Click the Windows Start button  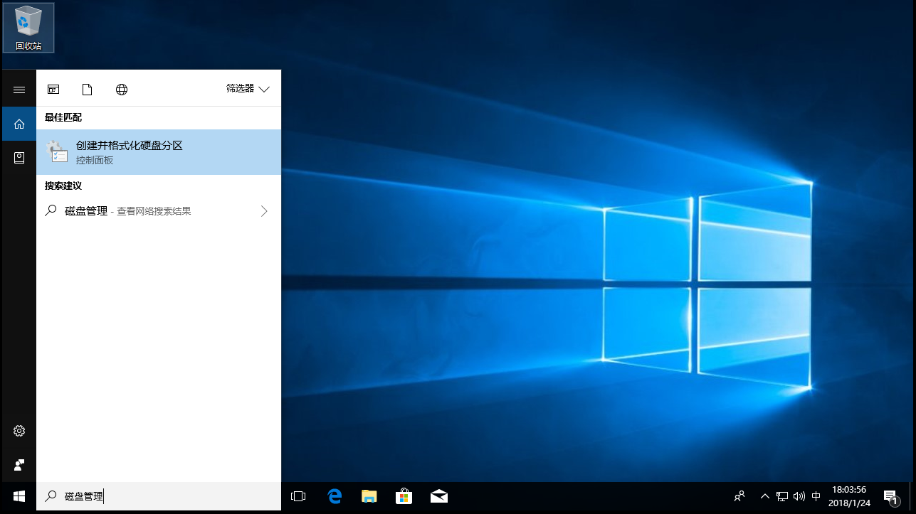(19, 497)
